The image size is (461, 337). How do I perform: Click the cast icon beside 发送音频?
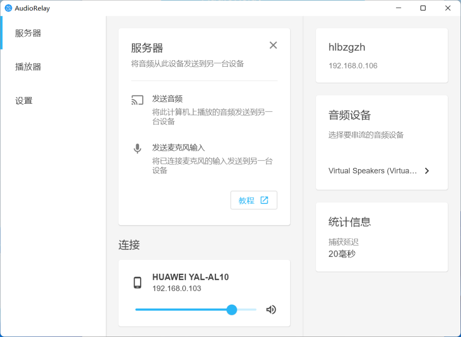point(137,100)
